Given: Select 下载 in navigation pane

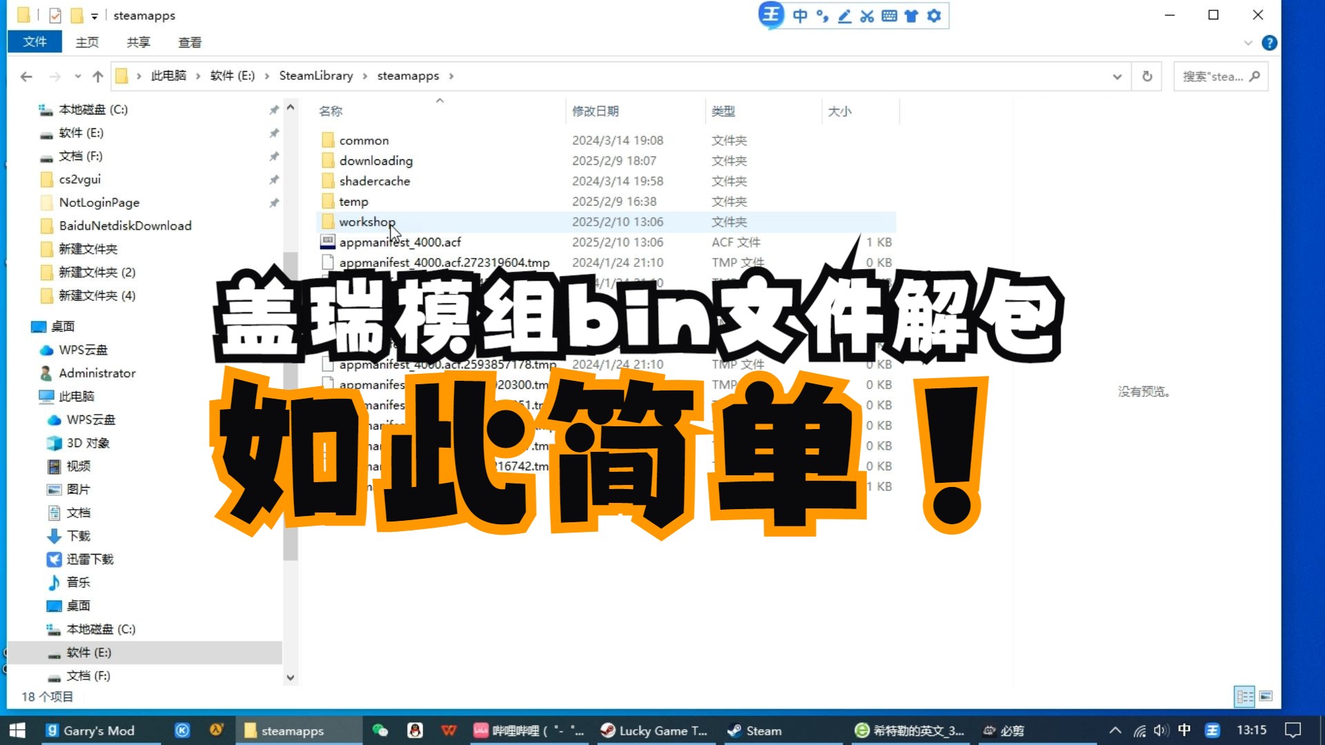Looking at the screenshot, I should [x=78, y=536].
